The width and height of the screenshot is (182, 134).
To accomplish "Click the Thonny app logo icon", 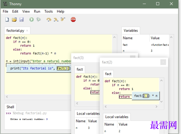I will tap(5, 4).
